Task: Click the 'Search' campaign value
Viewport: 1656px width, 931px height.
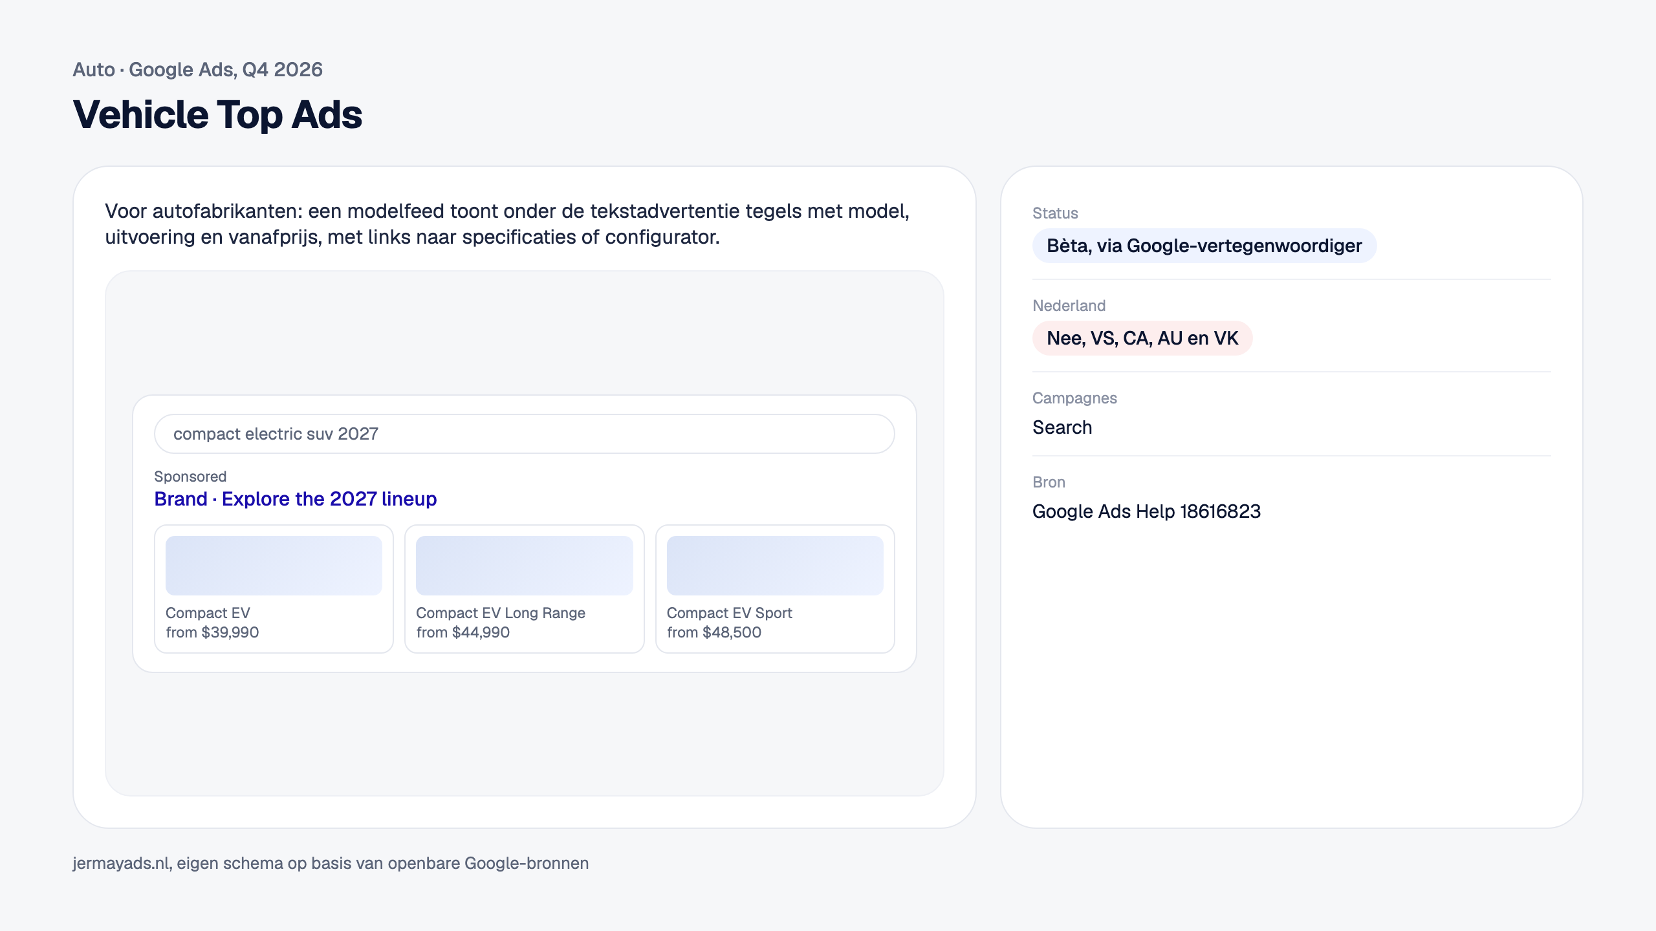Action: (x=1062, y=427)
